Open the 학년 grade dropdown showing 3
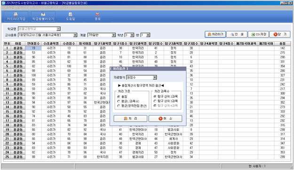The image size is (294, 170). (132, 35)
